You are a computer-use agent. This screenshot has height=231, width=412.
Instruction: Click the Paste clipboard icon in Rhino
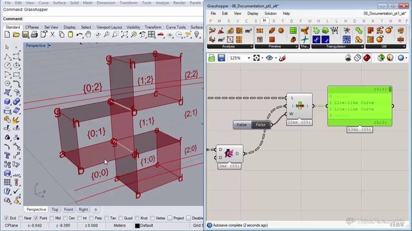[70, 35]
